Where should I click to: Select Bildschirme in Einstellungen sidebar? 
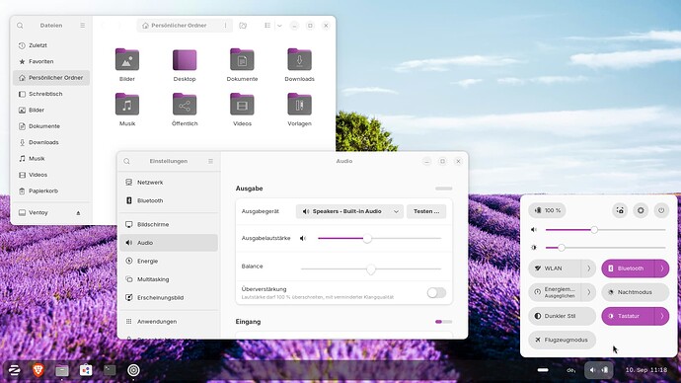pyautogui.click(x=169, y=224)
